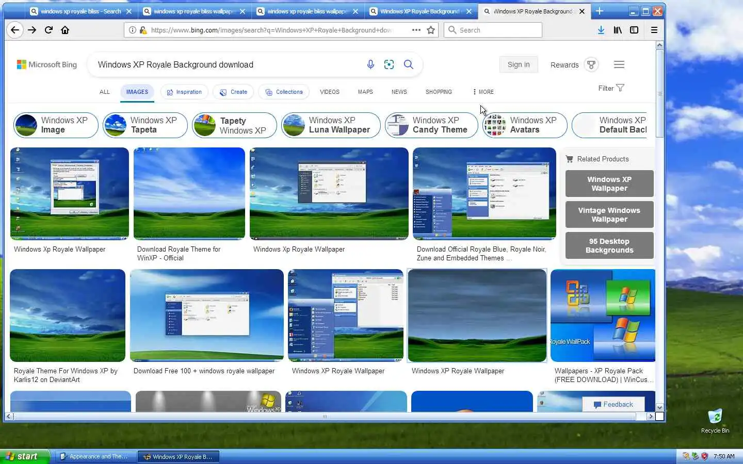Show the sidebar via sidebar icon

coord(634,30)
